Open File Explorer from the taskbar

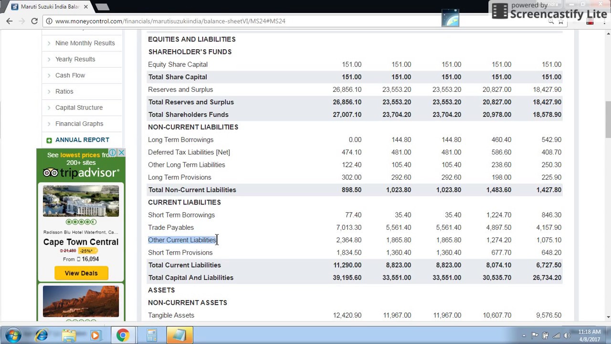point(69,335)
